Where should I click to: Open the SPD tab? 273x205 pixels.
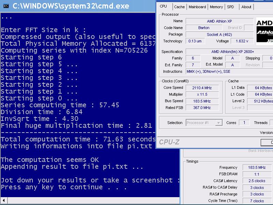pos(230,7)
